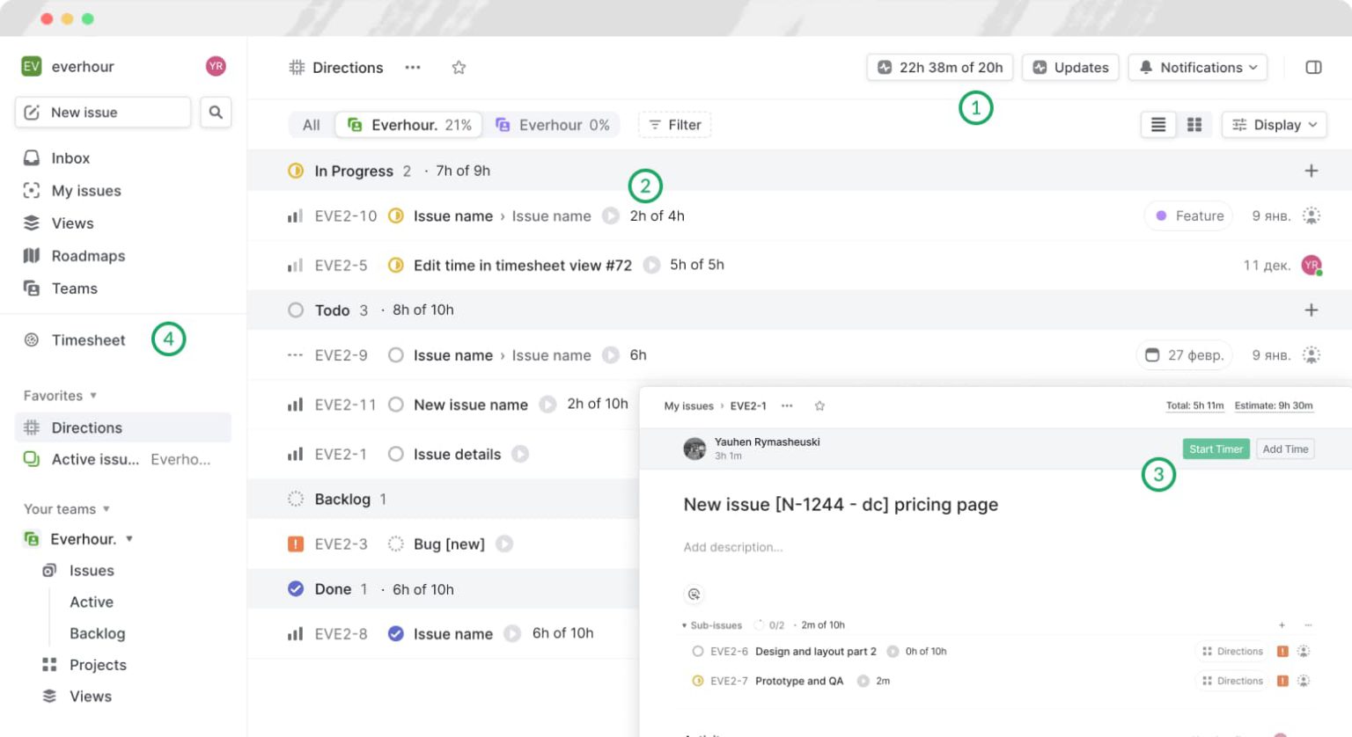Star the Directions project as favorite
Image resolution: width=1352 pixels, height=737 pixels.
point(459,67)
